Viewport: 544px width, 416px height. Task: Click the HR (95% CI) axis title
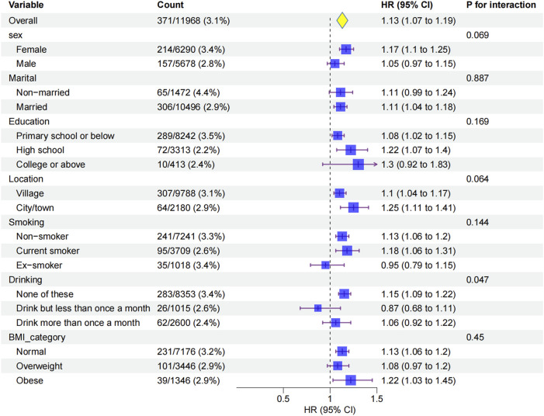point(330,410)
